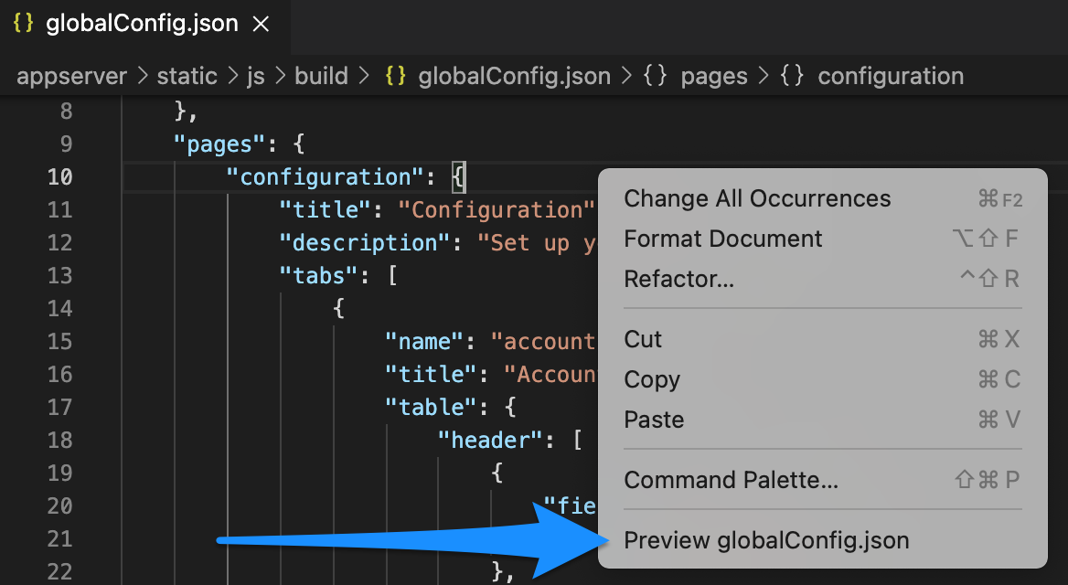The height and width of the screenshot is (585, 1068).
Task: Click the braces icon before globalConfig.json breadcrumb
Action: click(396, 76)
